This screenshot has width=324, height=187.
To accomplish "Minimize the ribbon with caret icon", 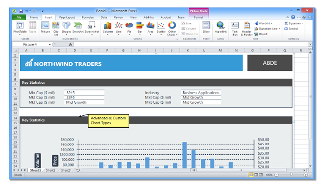I will 287,17.
